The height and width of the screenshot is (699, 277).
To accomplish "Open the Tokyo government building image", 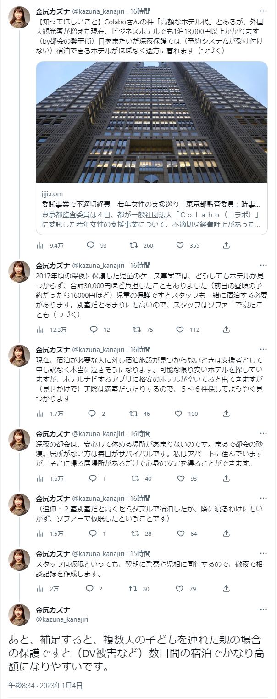I will pos(151,122).
